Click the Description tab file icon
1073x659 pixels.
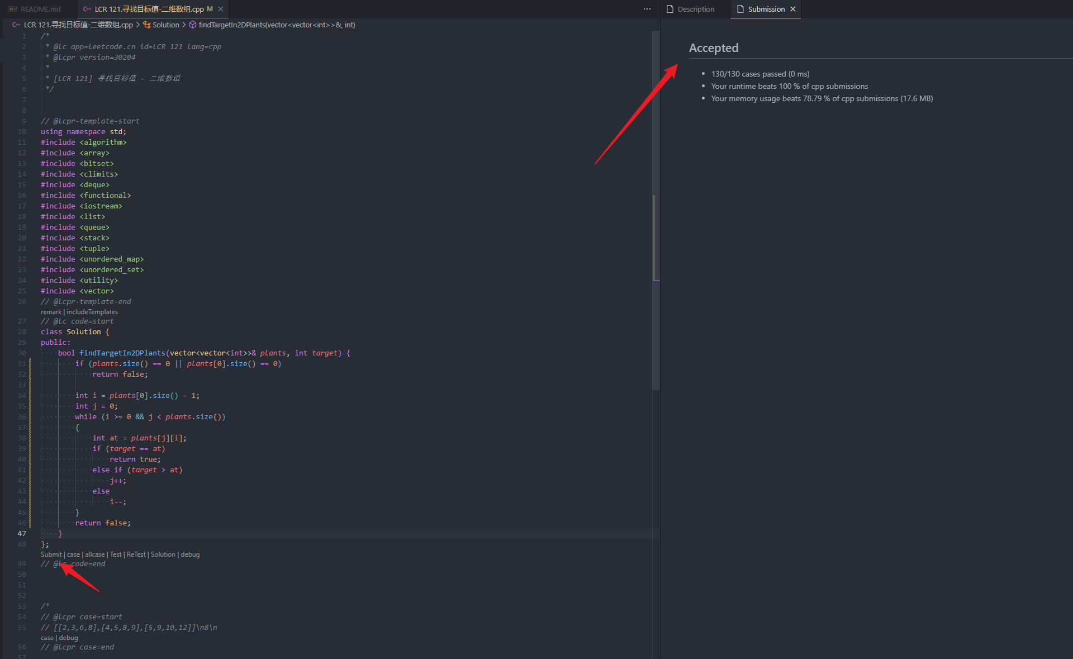tap(670, 9)
